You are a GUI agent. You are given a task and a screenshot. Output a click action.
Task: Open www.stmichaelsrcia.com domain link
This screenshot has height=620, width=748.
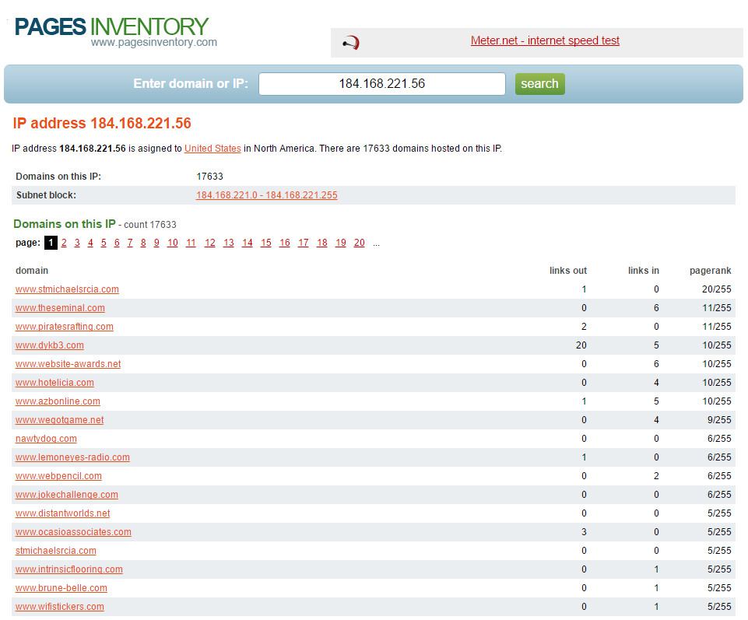(x=67, y=289)
